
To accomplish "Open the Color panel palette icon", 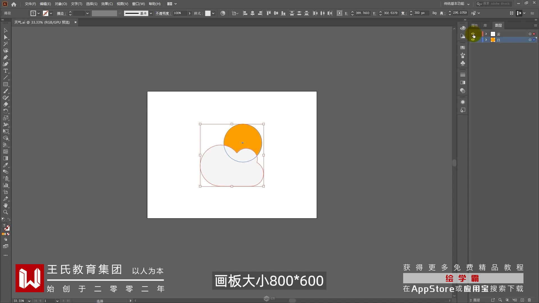I will [463, 28].
